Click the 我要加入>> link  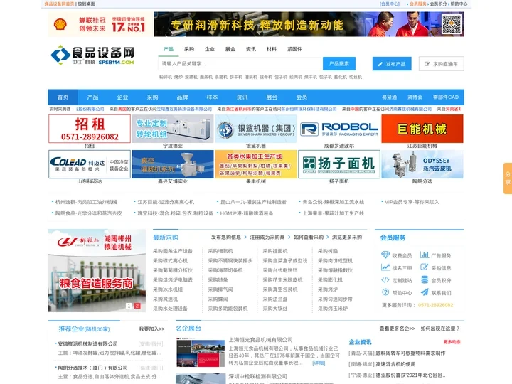152,329
